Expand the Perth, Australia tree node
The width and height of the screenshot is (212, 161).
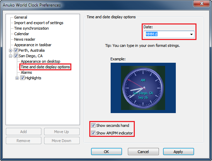click(11, 50)
